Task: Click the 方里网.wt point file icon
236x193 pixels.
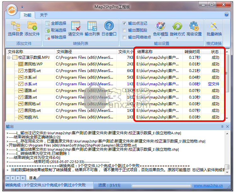Action: pyautogui.click(x=20, y=71)
